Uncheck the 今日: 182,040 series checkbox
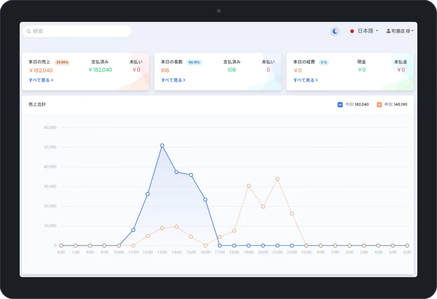 [x=340, y=104]
